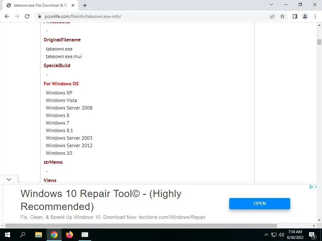The width and height of the screenshot is (322, 241).
Task: Click the strMemo heading
Action: pyautogui.click(x=53, y=162)
